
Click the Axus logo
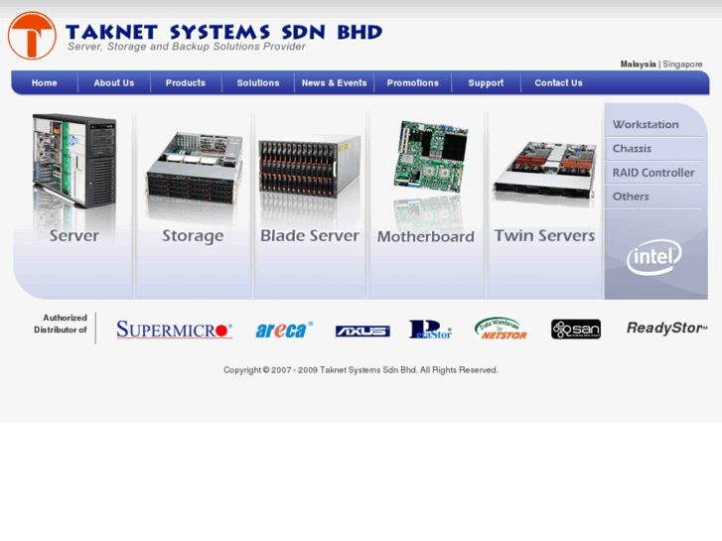(362, 331)
